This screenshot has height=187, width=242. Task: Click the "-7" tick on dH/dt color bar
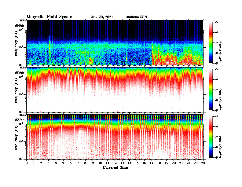coord(216,43)
